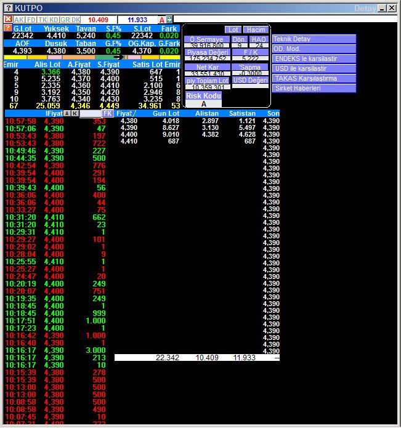
Task: Click the Dön. label
Action: (240, 39)
